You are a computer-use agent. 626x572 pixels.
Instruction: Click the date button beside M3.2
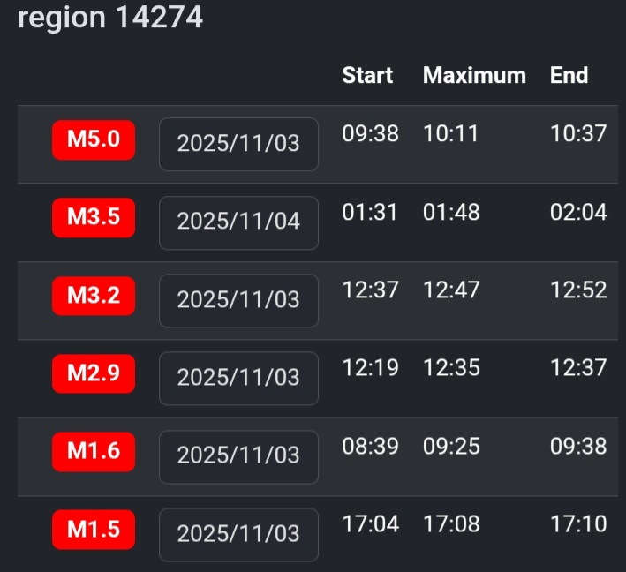tap(238, 300)
